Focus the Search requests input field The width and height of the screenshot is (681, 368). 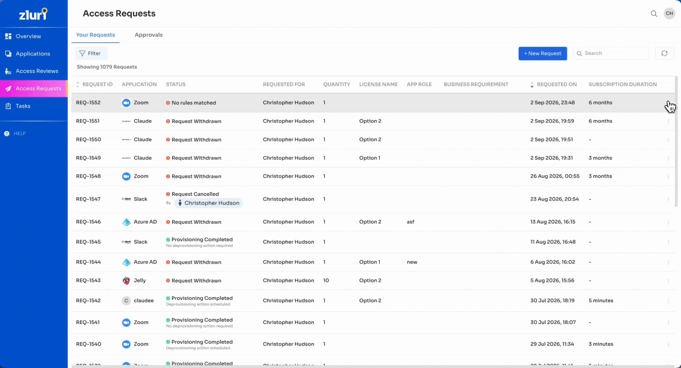(611, 53)
